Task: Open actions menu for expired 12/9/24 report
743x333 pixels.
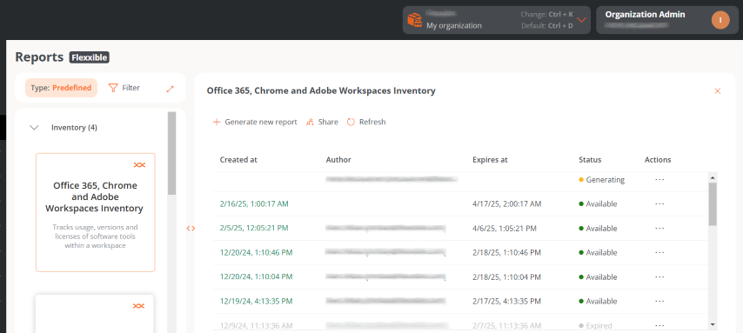Action: coord(659,325)
